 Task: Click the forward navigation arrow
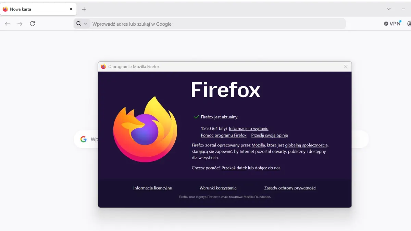point(20,24)
